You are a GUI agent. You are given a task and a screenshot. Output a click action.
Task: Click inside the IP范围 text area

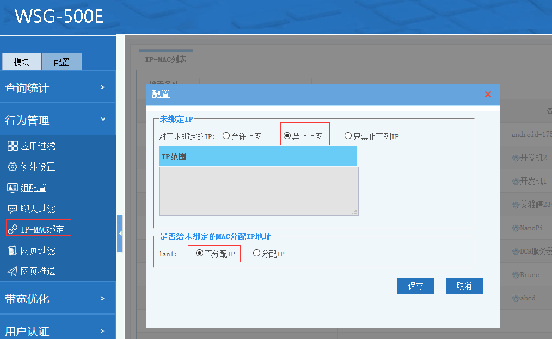pyautogui.click(x=259, y=191)
